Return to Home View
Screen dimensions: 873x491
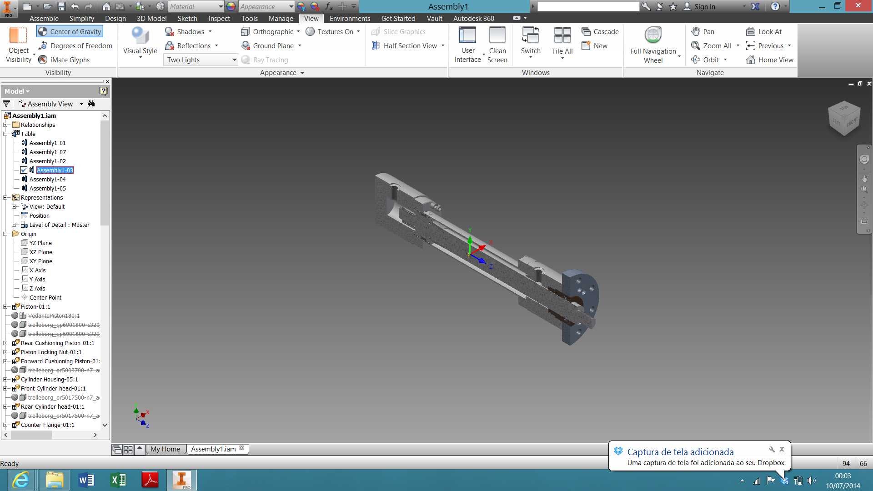pyautogui.click(x=770, y=60)
